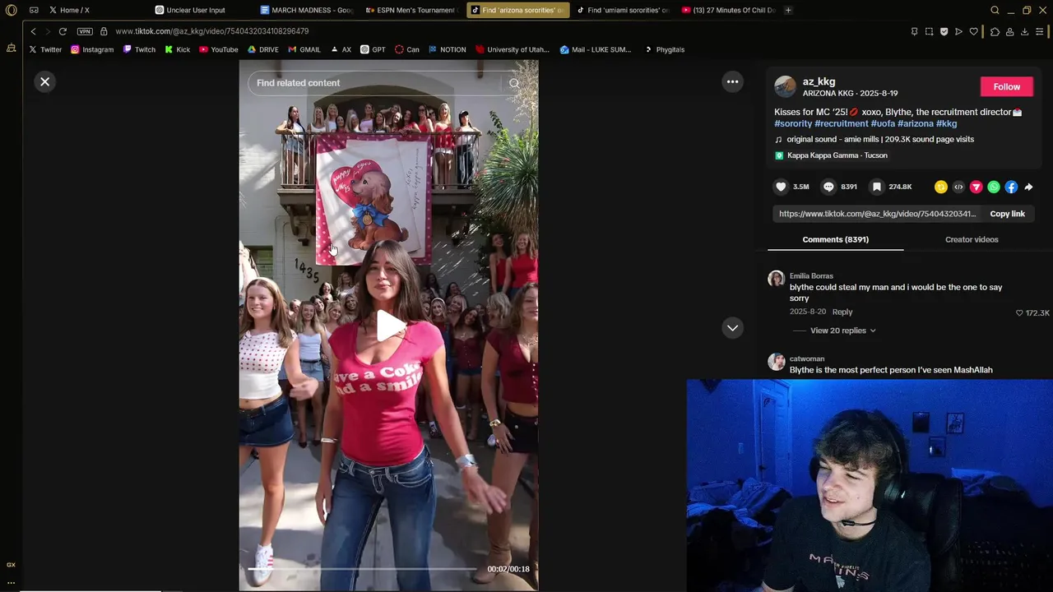Like Emilia Borras's comment heart
The image size is (1053, 592).
[1019, 313]
